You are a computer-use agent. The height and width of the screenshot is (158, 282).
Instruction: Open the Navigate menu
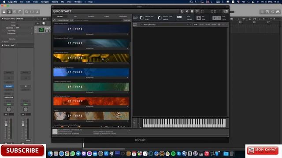coord(45,2)
